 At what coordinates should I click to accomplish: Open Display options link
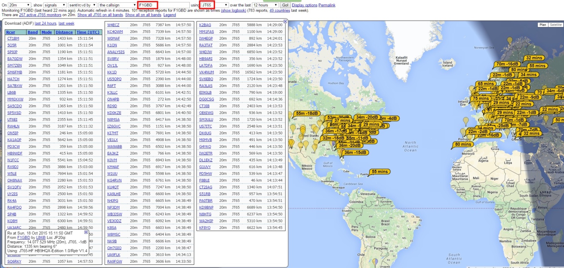(304, 5)
